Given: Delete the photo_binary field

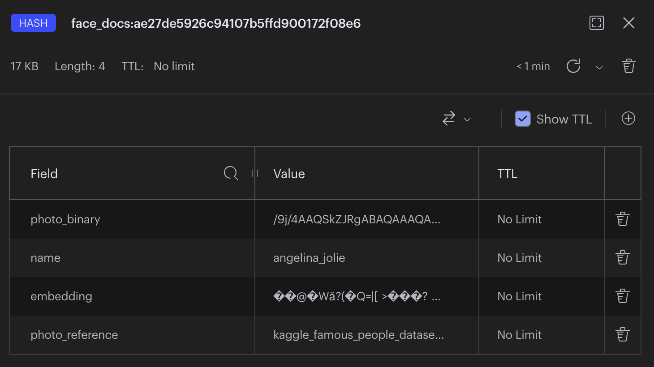Looking at the screenshot, I should [x=622, y=219].
